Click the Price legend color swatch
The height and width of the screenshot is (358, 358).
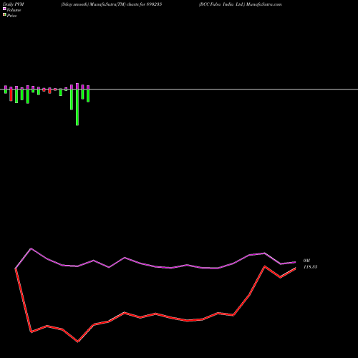(x=4, y=15)
